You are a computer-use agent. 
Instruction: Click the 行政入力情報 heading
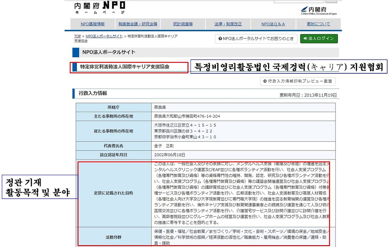point(93,93)
